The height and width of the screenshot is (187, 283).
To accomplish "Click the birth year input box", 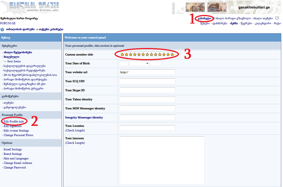I will click(x=156, y=63).
